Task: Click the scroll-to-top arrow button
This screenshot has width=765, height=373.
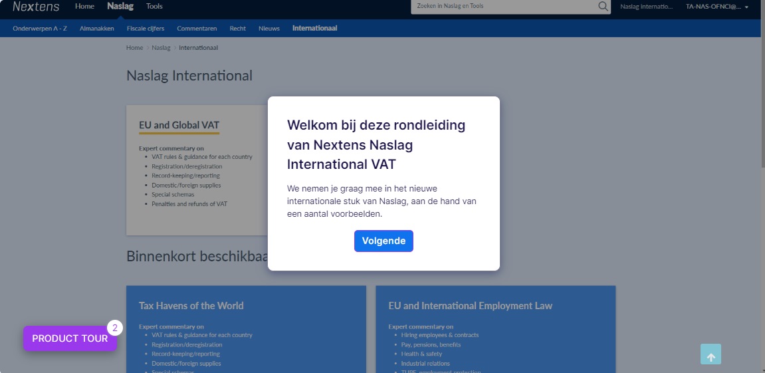Action: pyautogui.click(x=711, y=354)
